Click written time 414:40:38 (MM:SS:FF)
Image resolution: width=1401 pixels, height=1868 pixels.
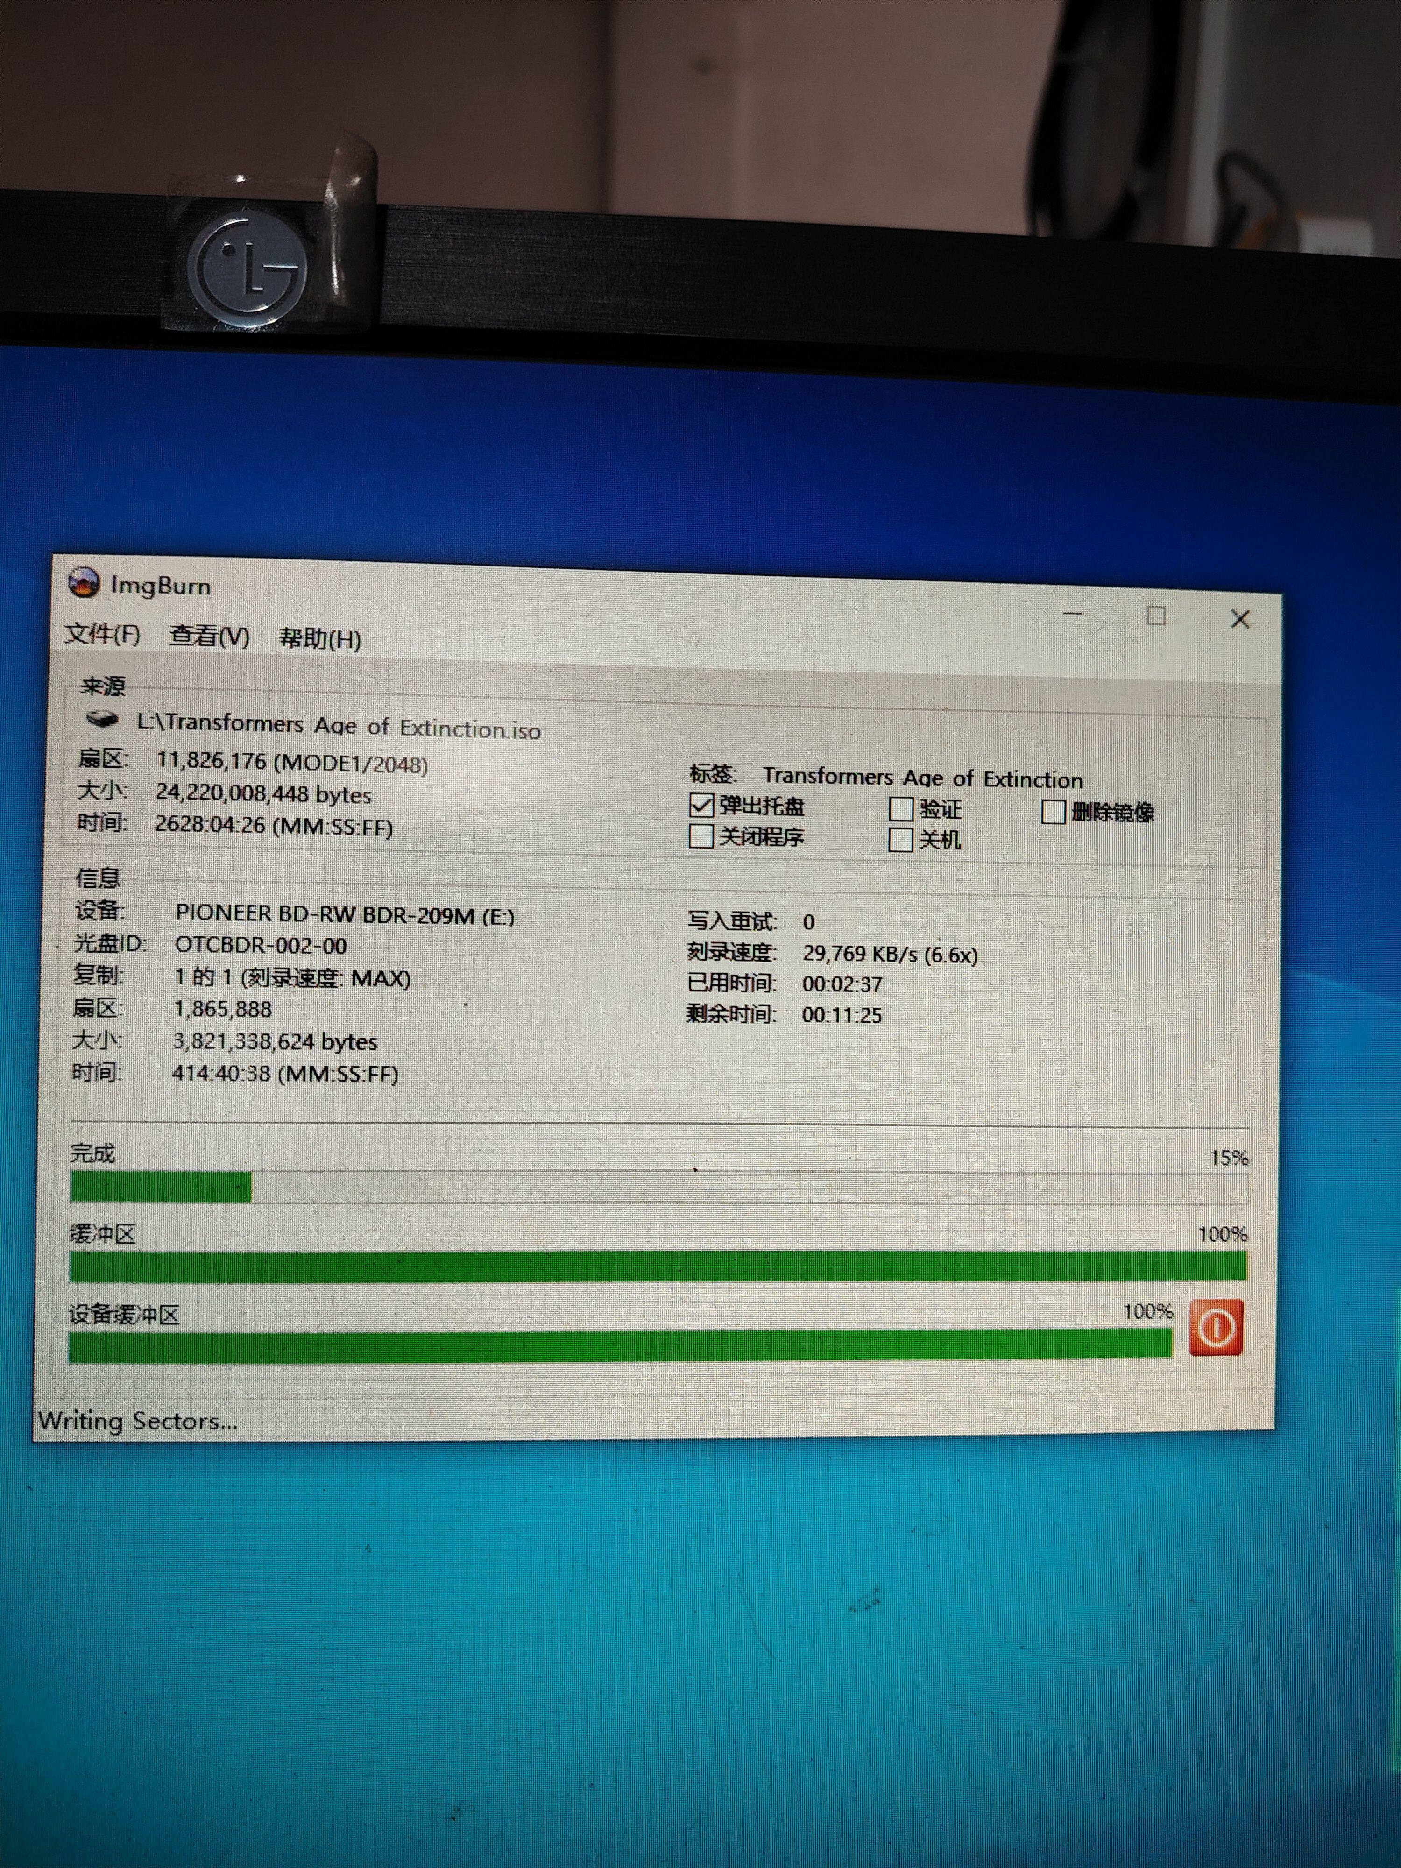click(x=285, y=1073)
